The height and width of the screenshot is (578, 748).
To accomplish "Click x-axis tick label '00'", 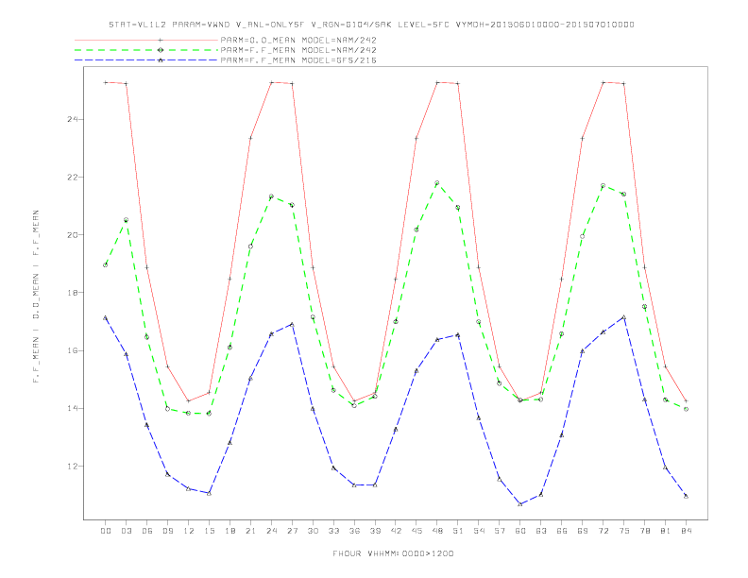I will click(x=106, y=531).
